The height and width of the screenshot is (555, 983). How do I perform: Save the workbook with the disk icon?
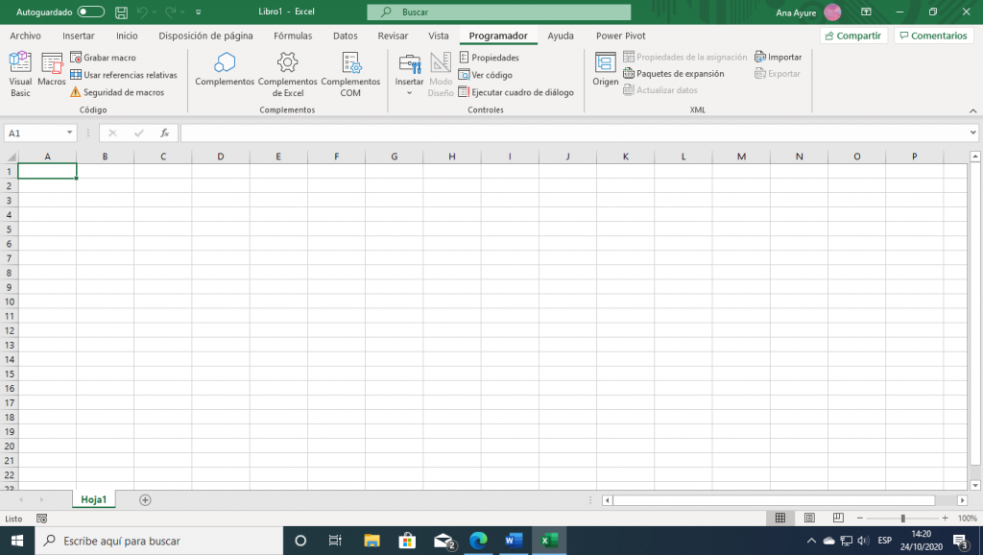(122, 12)
